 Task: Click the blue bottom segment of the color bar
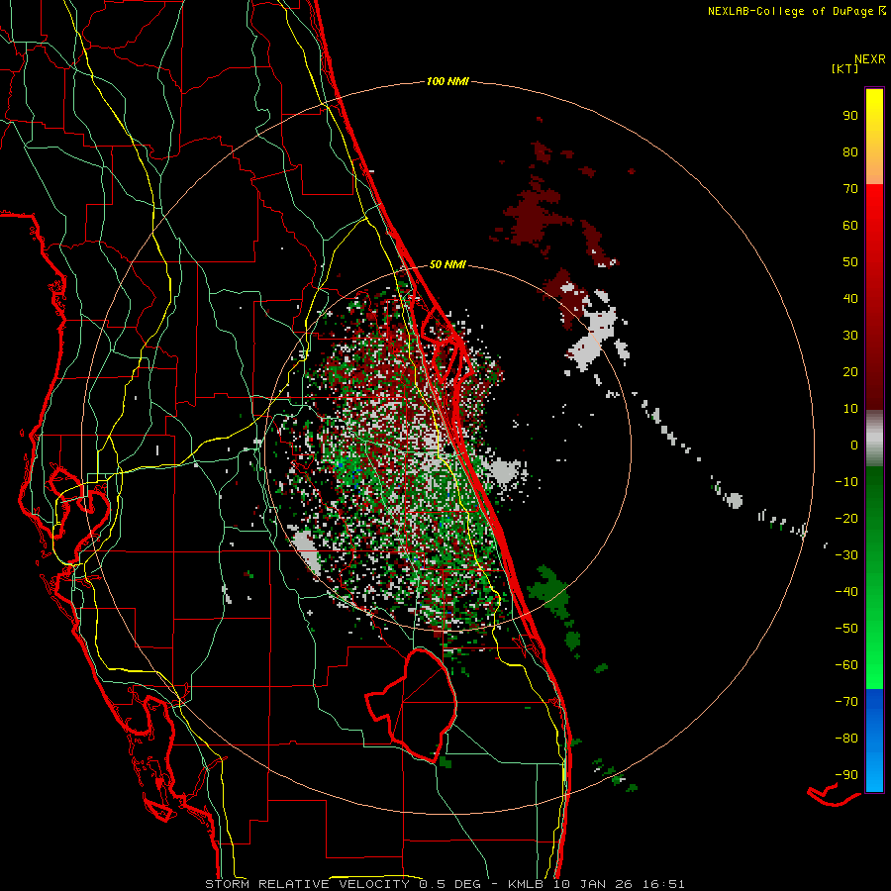[x=874, y=741]
